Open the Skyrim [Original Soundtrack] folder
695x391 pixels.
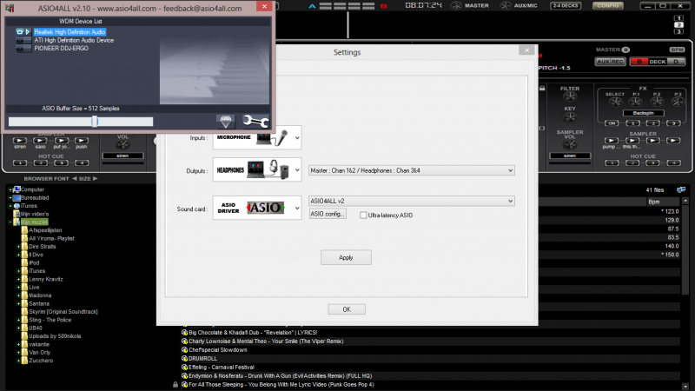[x=63, y=312]
